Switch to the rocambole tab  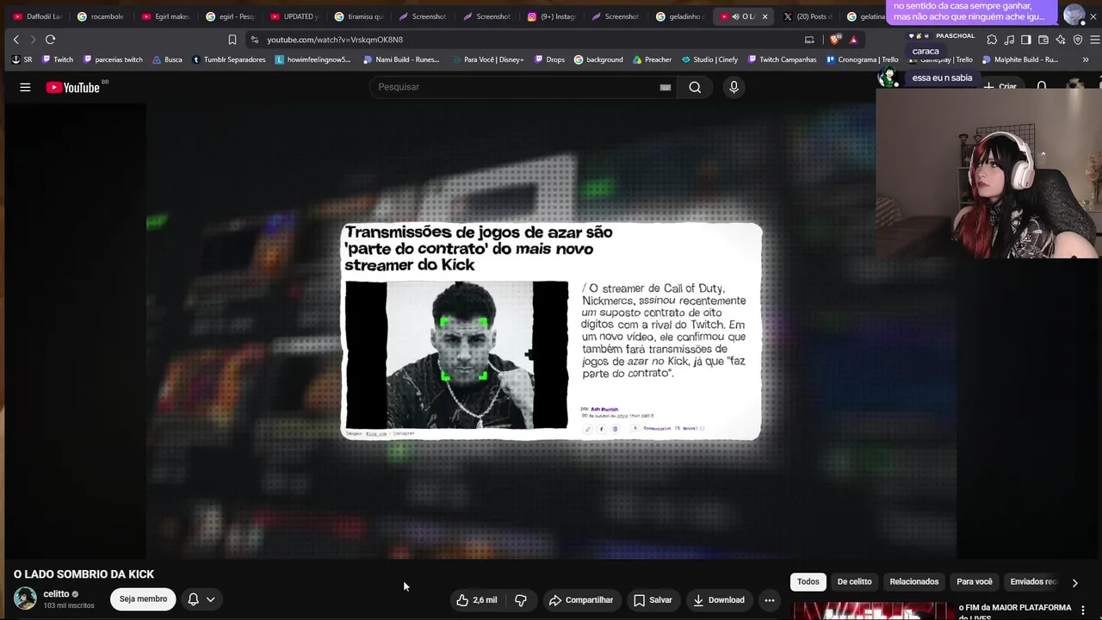[101, 16]
